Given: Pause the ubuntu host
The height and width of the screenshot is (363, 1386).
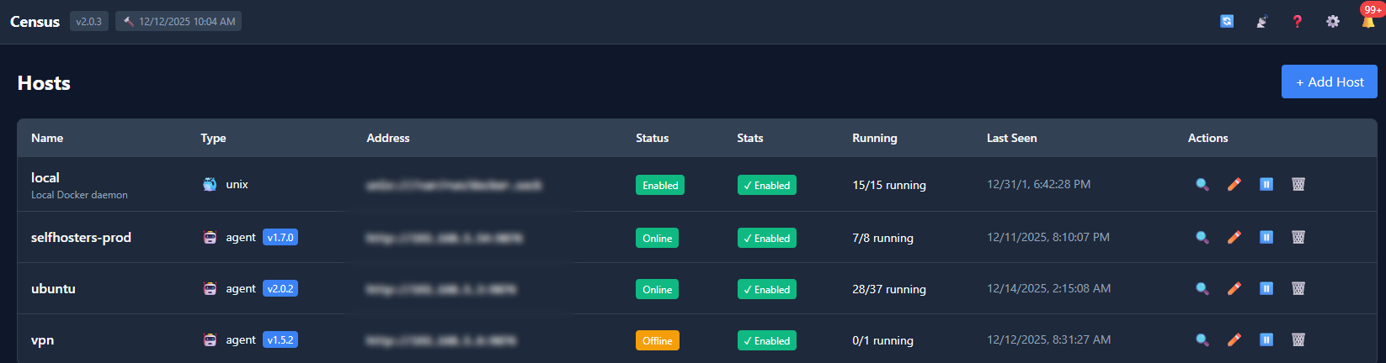Looking at the screenshot, I should tap(1266, 288).
